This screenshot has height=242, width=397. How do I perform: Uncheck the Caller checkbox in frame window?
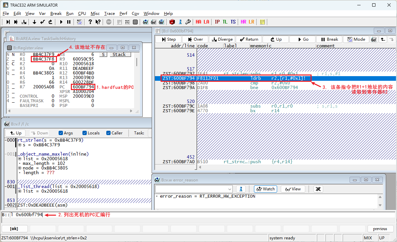108,133
